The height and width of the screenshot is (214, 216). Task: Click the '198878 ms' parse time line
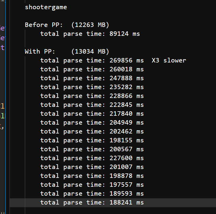tap(92, 176)
